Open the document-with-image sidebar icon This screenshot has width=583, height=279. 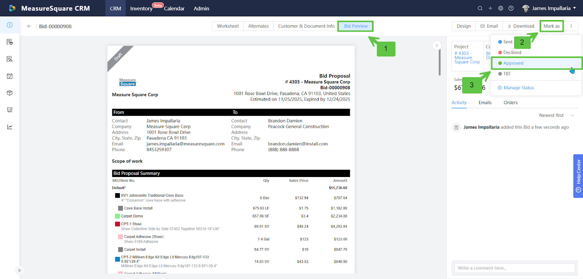(x=10, y=59)
